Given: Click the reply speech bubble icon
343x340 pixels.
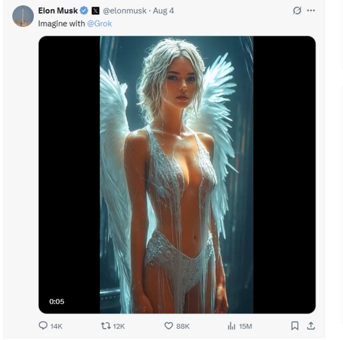Looking at the screenshot, I should tap(43, 325).
